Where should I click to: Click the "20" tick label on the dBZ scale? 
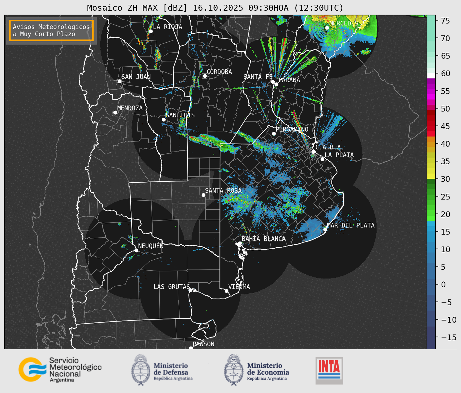point(445,214)
